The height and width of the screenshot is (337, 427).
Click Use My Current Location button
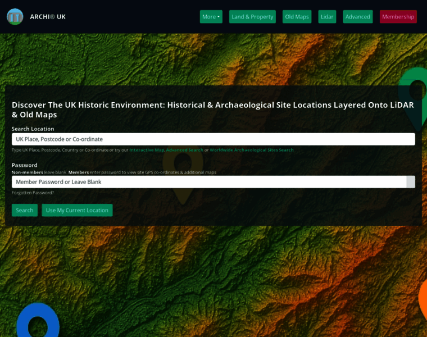[x=77, y=210]
